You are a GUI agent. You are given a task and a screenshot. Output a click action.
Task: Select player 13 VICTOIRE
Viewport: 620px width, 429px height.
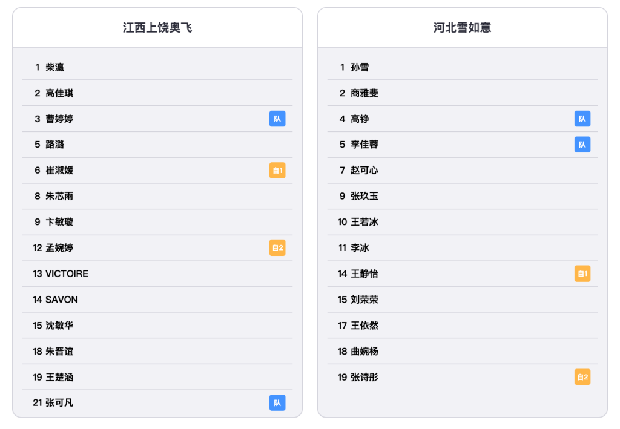tap(157, 273)
